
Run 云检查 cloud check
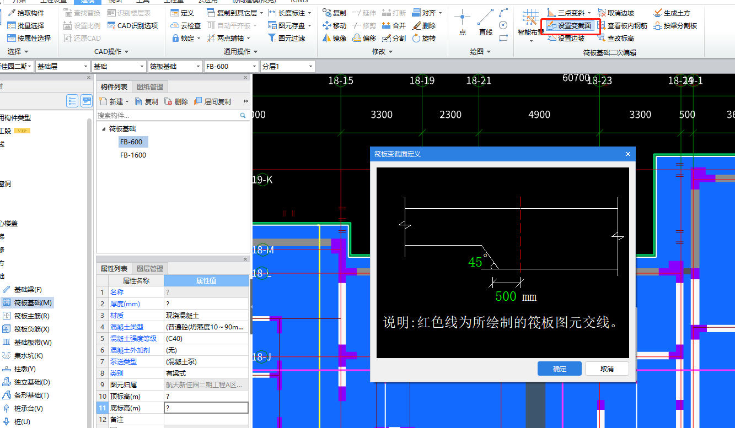[x=186, y=25]
